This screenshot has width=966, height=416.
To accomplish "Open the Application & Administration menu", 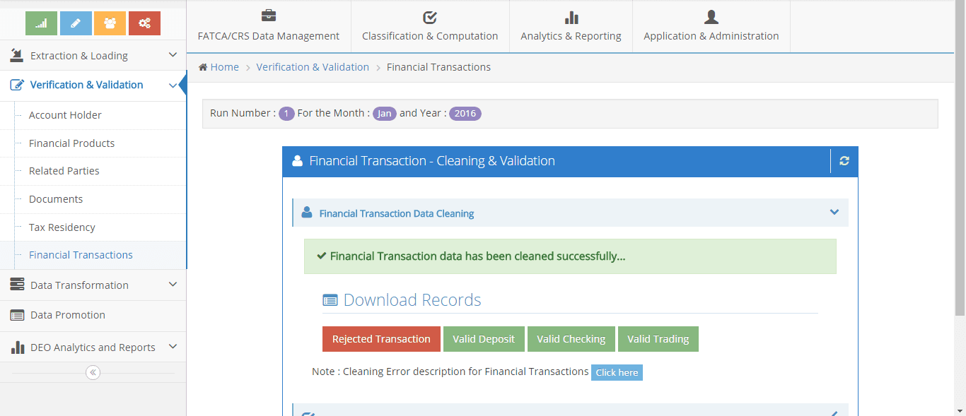I will [711, 26].
